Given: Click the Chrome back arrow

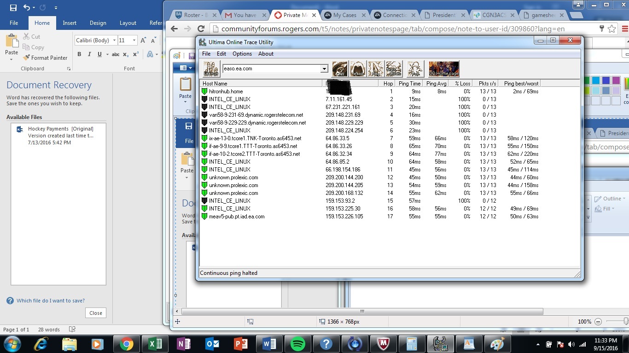Looking at the screenshot, I should pos(174,28).
